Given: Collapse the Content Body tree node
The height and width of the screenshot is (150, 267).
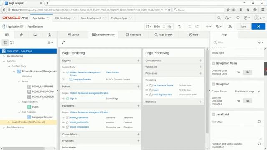Looking at the screenshot, I should point(9,66).
